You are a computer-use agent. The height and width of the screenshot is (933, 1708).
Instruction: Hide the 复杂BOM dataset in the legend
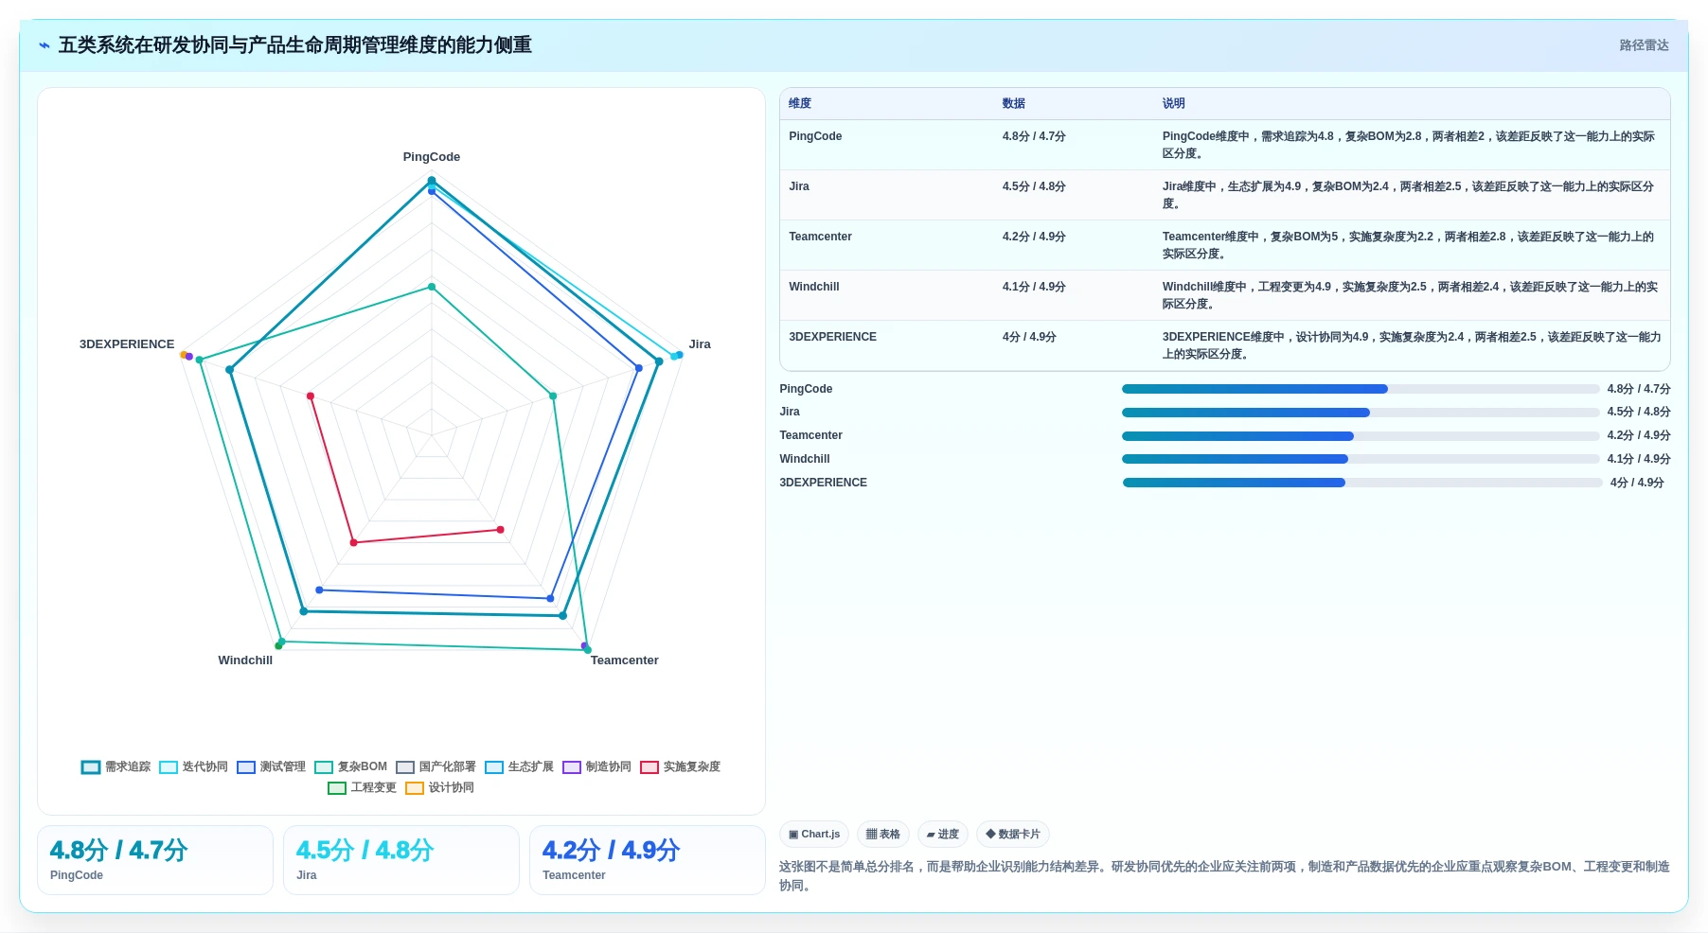pos(351,767)
